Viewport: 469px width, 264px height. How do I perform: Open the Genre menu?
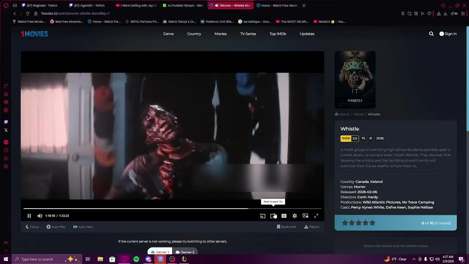click(x=169, y=34)
